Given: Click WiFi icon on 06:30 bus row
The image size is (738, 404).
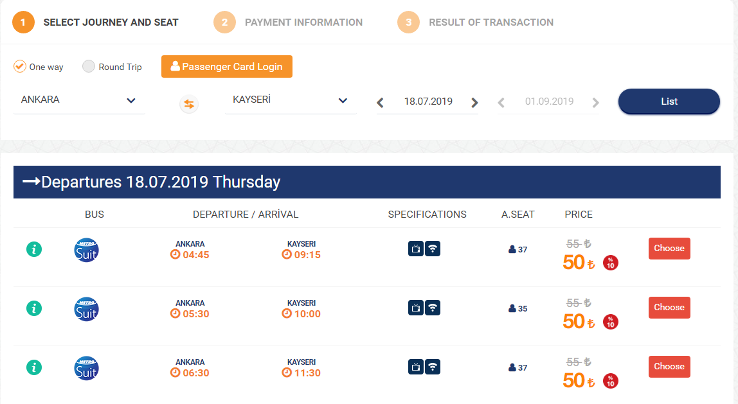Looking at the screenshot, I should [x=433, y=367].
